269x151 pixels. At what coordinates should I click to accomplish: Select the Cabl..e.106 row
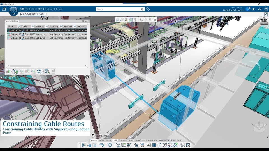(x=47, y=30)
